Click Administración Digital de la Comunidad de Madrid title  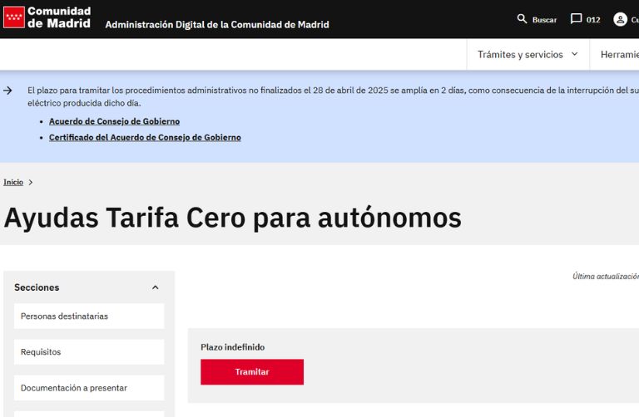pos(217,25)
